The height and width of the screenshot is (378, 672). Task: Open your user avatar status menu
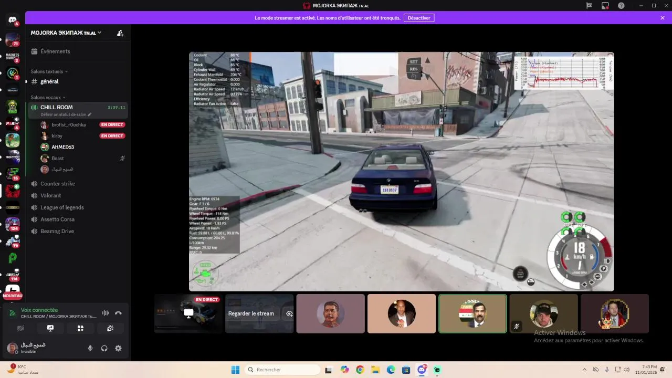[13, 348]
